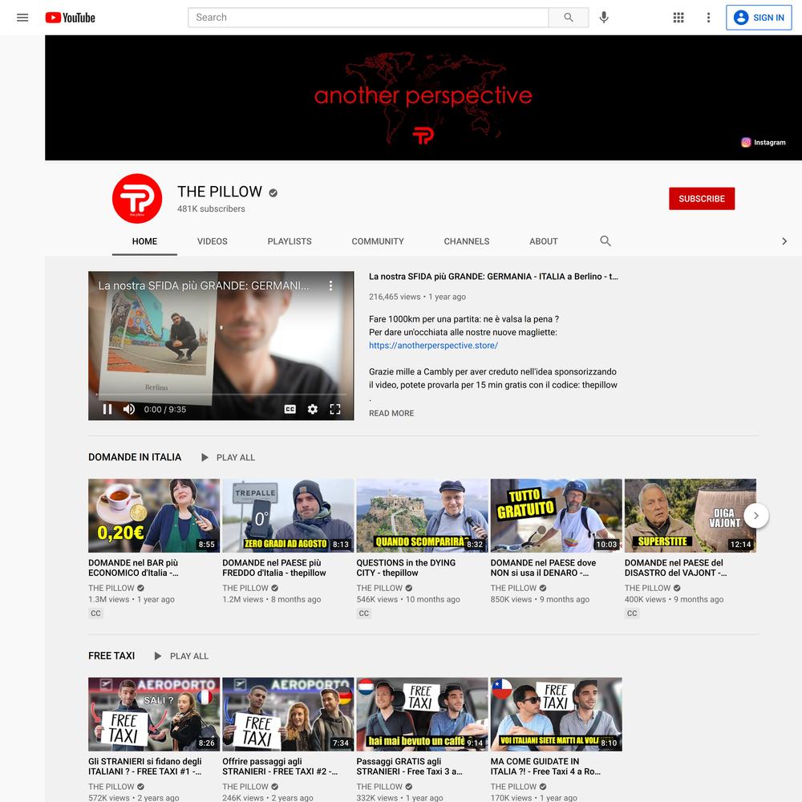Focus the YouTube search field
This screenshot has height=802, width=802.
tap(368, 18)
